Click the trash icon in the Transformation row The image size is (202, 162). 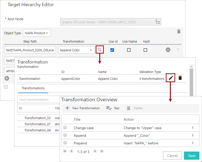pos(180,78)
